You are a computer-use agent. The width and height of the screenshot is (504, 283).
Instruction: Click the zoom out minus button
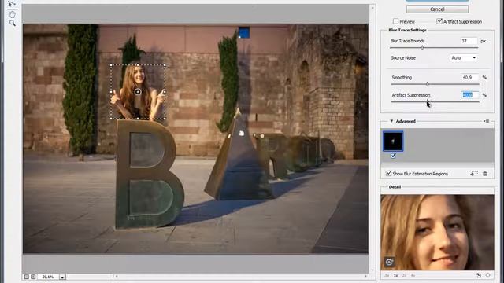(x=27, y=277)
